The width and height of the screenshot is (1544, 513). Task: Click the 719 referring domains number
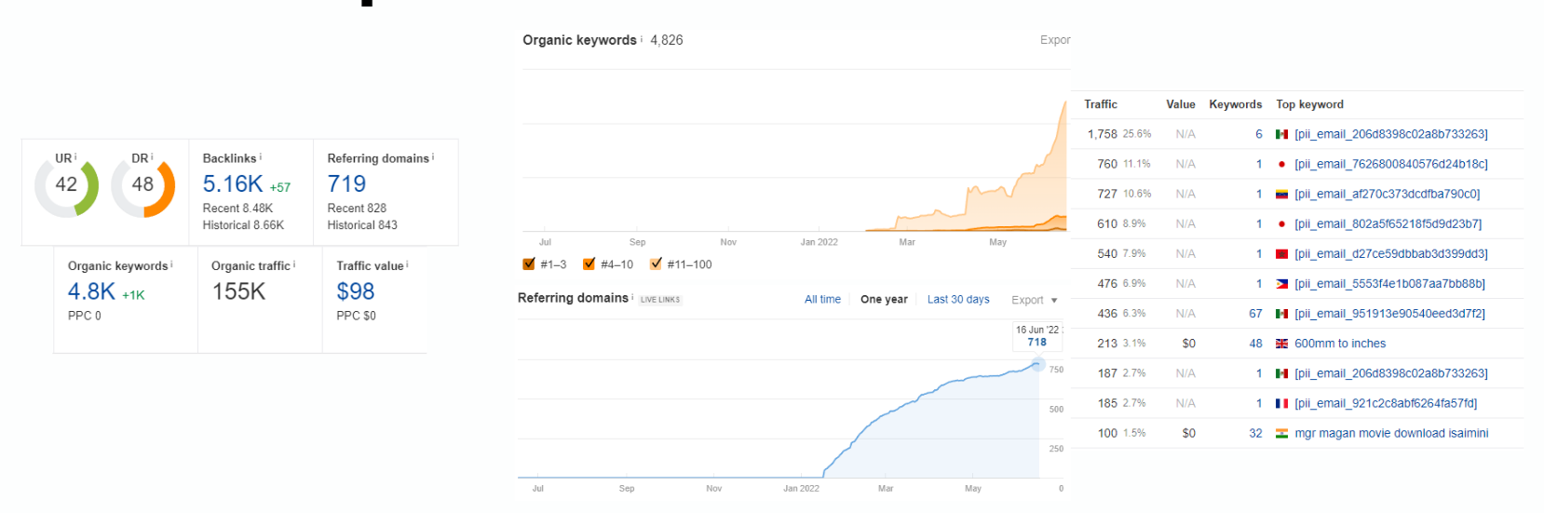(346, 184)
